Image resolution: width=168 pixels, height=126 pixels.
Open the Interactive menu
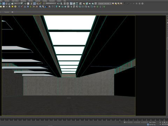(x=52, y=1)
